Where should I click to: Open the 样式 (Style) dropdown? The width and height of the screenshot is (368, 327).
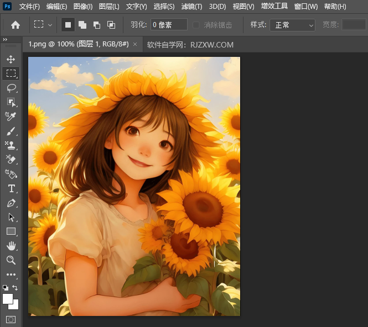click(292, 25)
